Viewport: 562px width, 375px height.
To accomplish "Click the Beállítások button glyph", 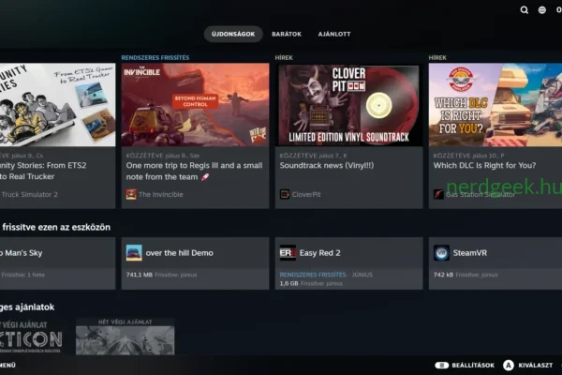I will [x=441, y=365].
